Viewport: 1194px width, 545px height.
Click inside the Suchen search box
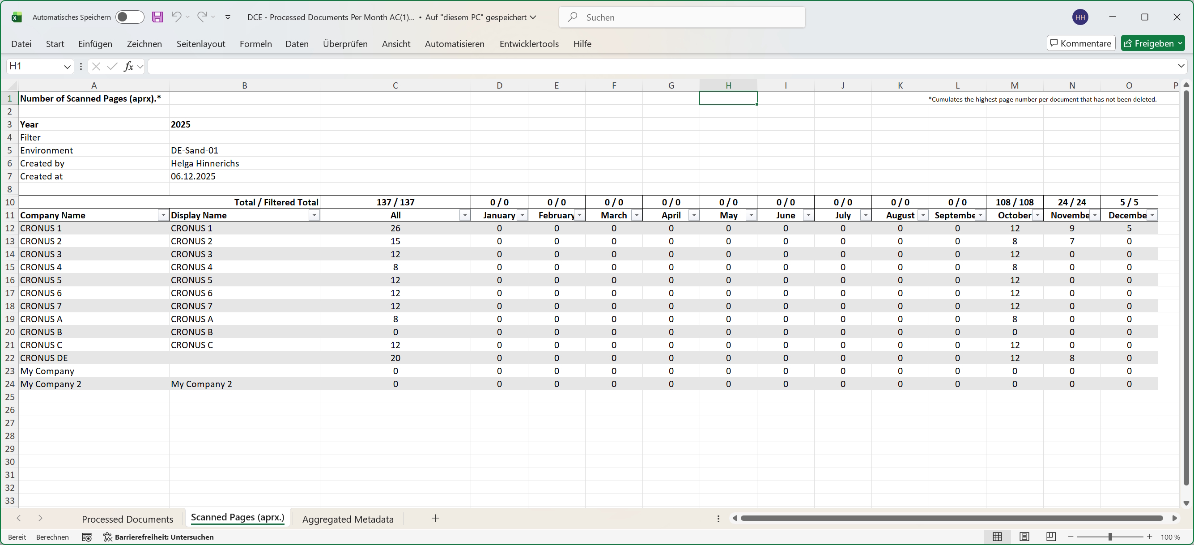coord(681,17)
